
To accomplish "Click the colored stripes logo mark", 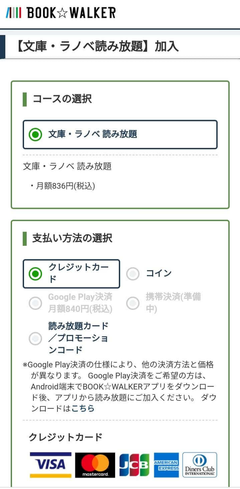I will [x=14, y=13].
